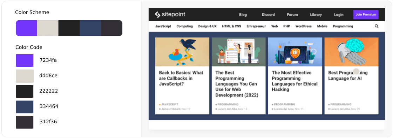Go to the Forum nav link
This screenshot has width=393, height=138.
pyautogui.click(x=292, y=15)
